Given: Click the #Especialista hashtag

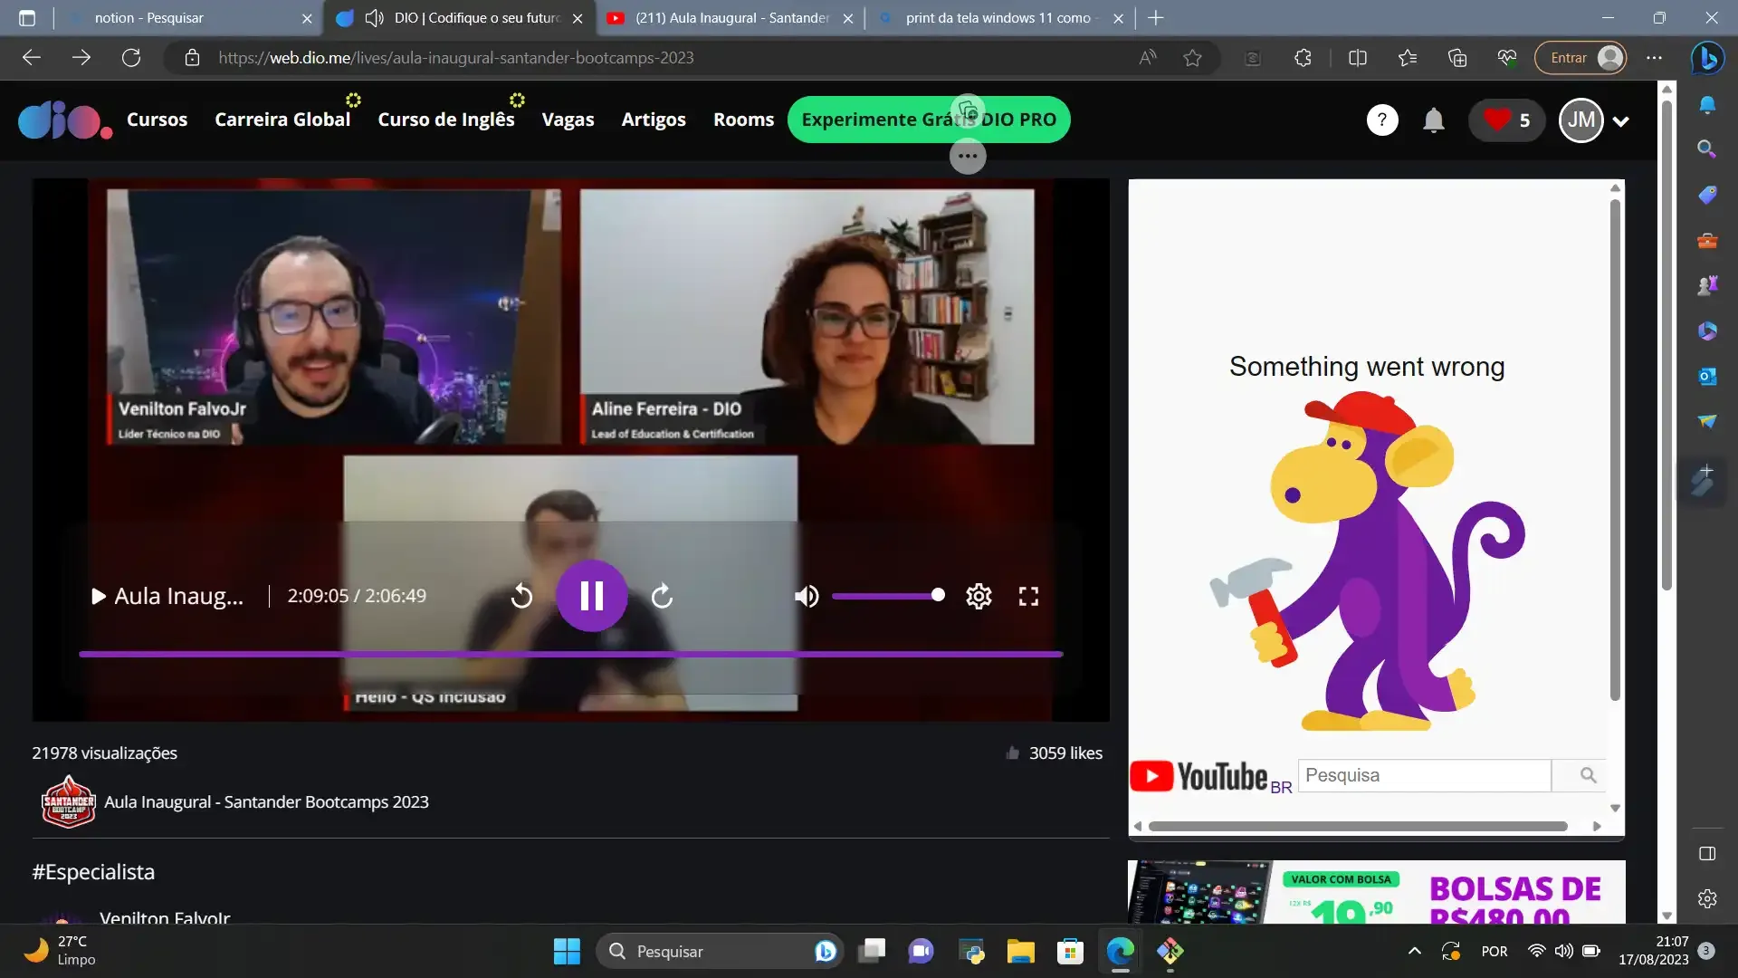Looking at the screenshot, I should (93, 872).
